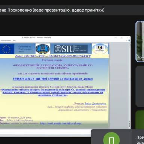Click the oval logo at the slide's right
144x144 pixels.
coord(100,49)
